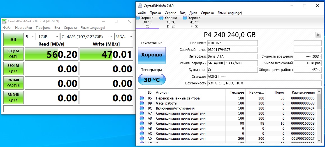The width and height of the screenshot is (325, 147).
Task: Click the CrystalDiskInfo title bar app icon
Action: click(140, 6)
